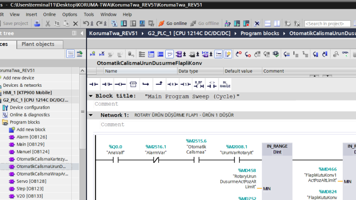
Task: Click the Undo arrow icon
Action: pos(86,23)
